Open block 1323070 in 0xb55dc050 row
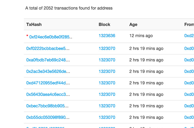194x128 pixels. click(107, 117)
